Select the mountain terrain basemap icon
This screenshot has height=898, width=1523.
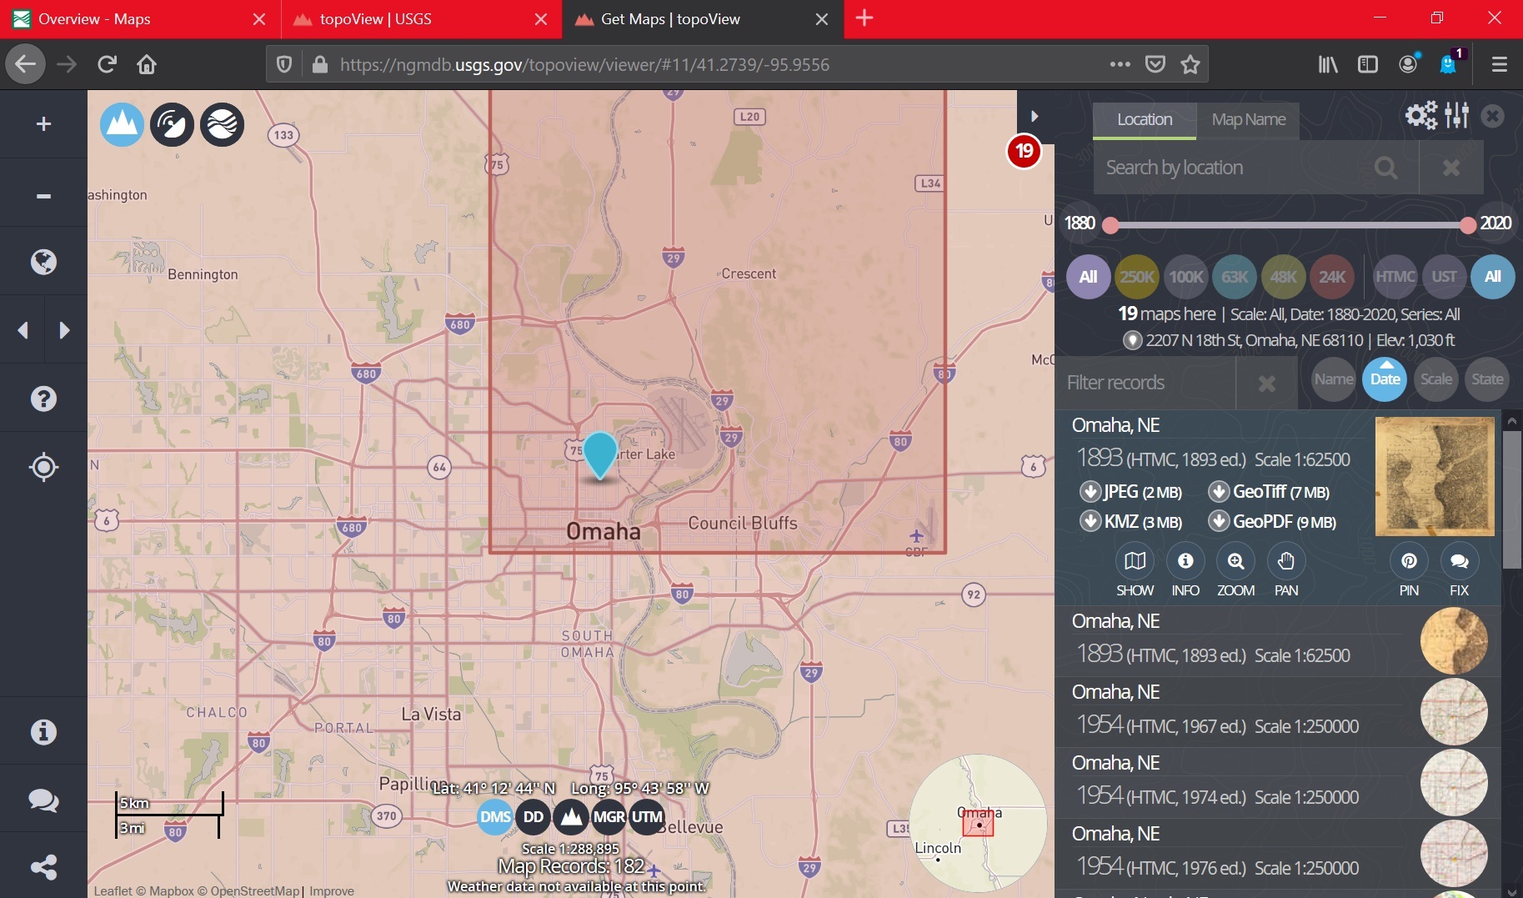coord(123,124)
